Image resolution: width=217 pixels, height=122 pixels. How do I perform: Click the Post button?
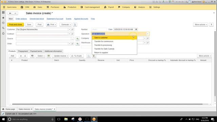pos(39,25)
